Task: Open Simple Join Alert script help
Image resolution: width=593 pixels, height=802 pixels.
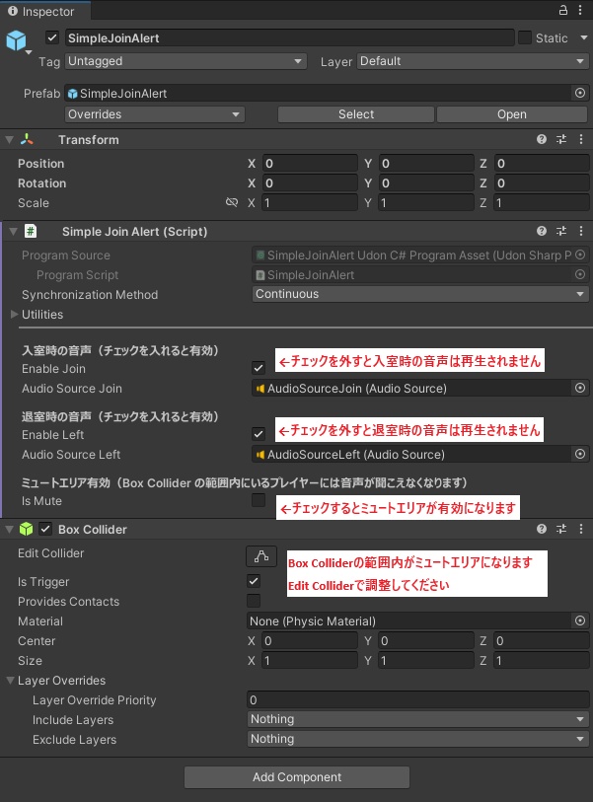Action: click(x=542, y=231)
